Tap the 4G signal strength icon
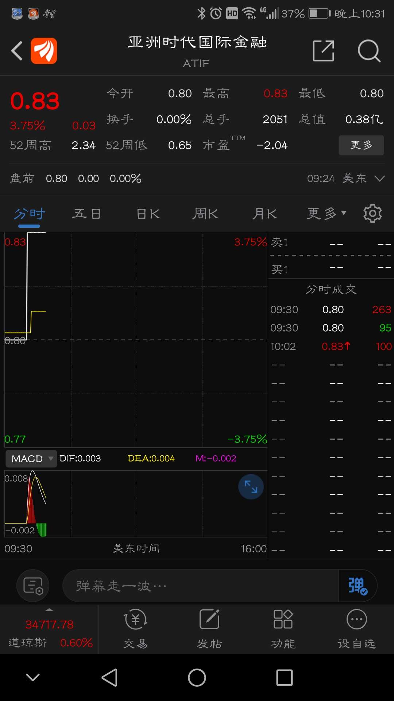394x701 pixels. coord(269,13)
